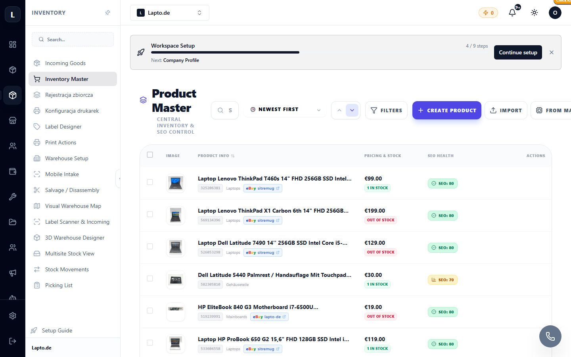Check the HP EliteBook 840 G3 Motherboard checkbox
Image resolution: width=571 pixels, height=357 pixels.
click(x=150, y=311)
